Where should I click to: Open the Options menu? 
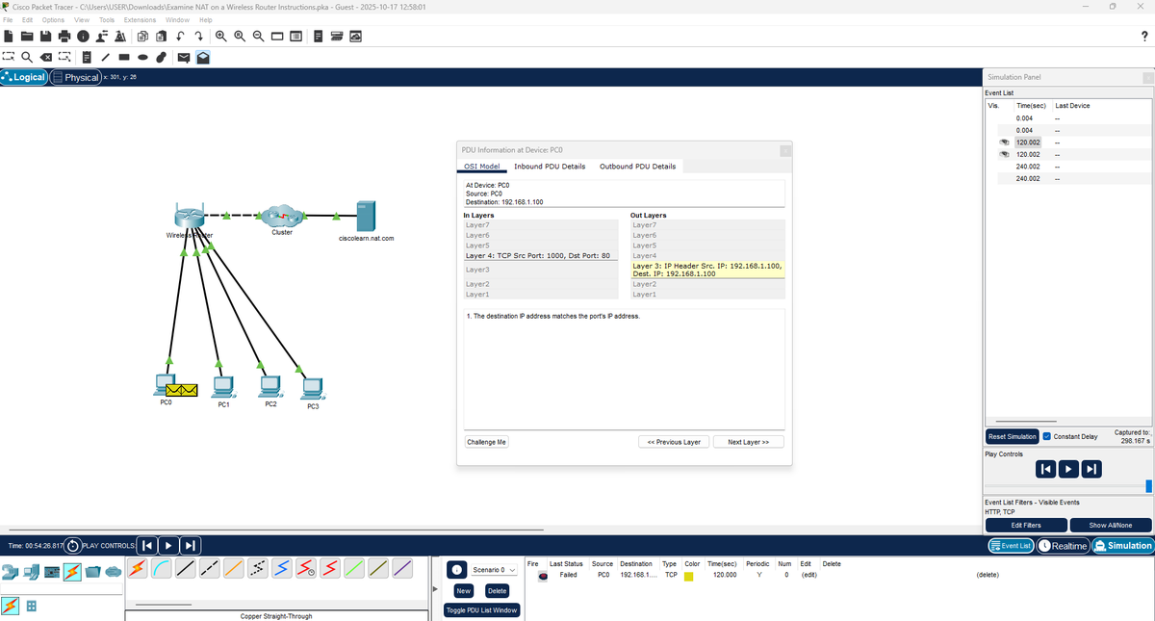[x=52, y=20]
